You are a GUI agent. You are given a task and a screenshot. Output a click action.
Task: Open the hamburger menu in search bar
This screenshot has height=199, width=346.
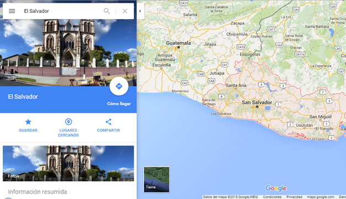pos(12,11)
